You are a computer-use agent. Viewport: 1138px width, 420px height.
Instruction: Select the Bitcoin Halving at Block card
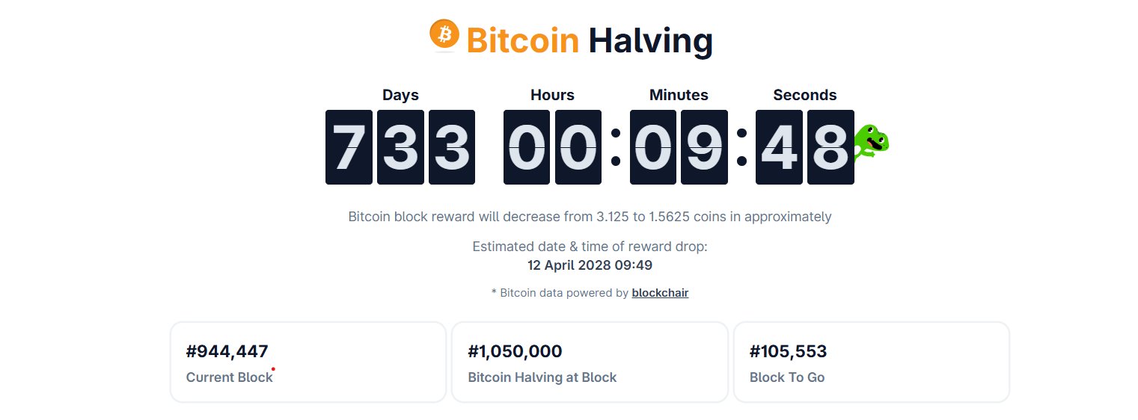pyautogui.click(x=590, y=362)
